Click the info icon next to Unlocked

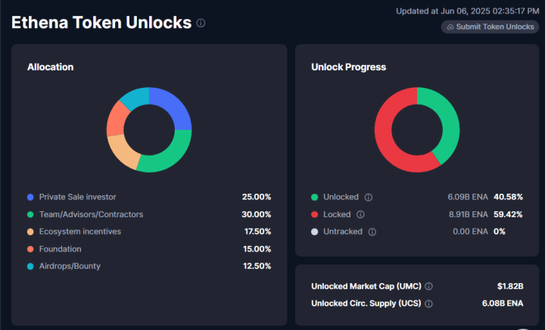[368, 197]
